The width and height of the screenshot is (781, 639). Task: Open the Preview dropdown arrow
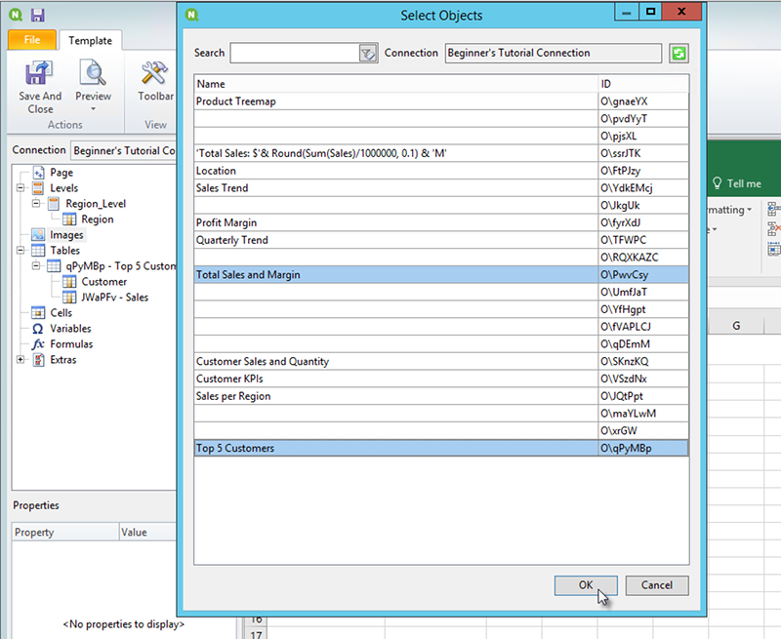(93, 109)
